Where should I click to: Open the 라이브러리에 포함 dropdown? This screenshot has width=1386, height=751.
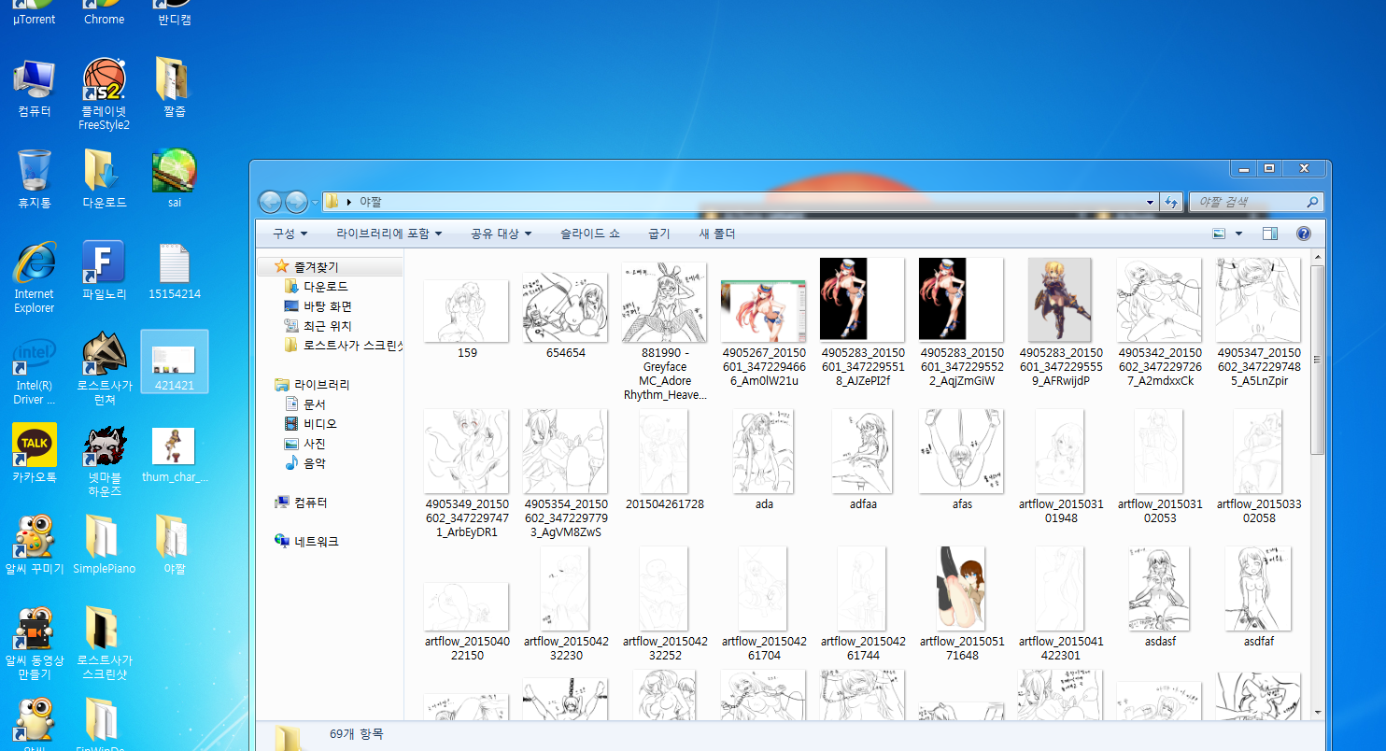tap(389, 234)
